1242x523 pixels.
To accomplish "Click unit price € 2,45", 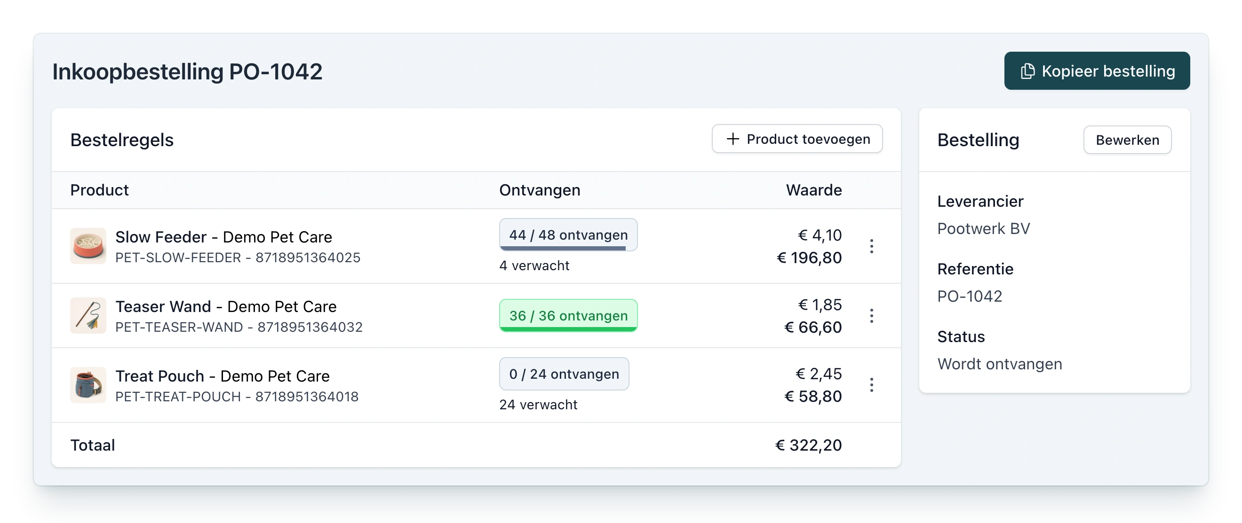I will pyautogui.click(x=818, y=374).
